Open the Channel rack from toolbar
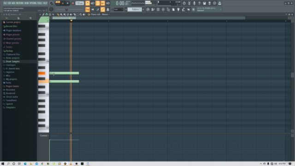The width and height of the screenshot is (295, 166). [158, 9]
